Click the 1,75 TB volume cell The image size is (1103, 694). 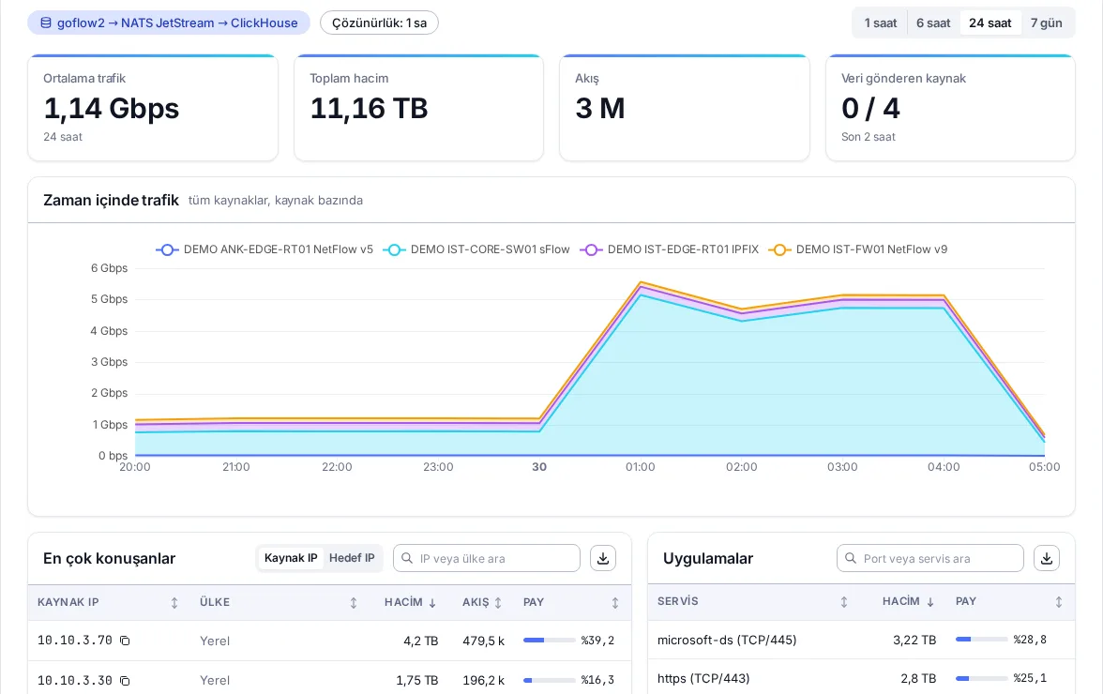coord(417,681)
